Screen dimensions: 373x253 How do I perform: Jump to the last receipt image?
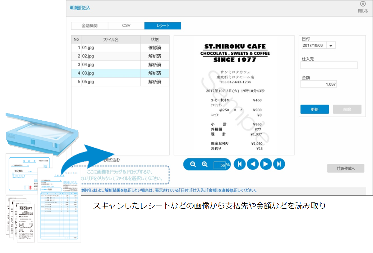click(279, 164)
